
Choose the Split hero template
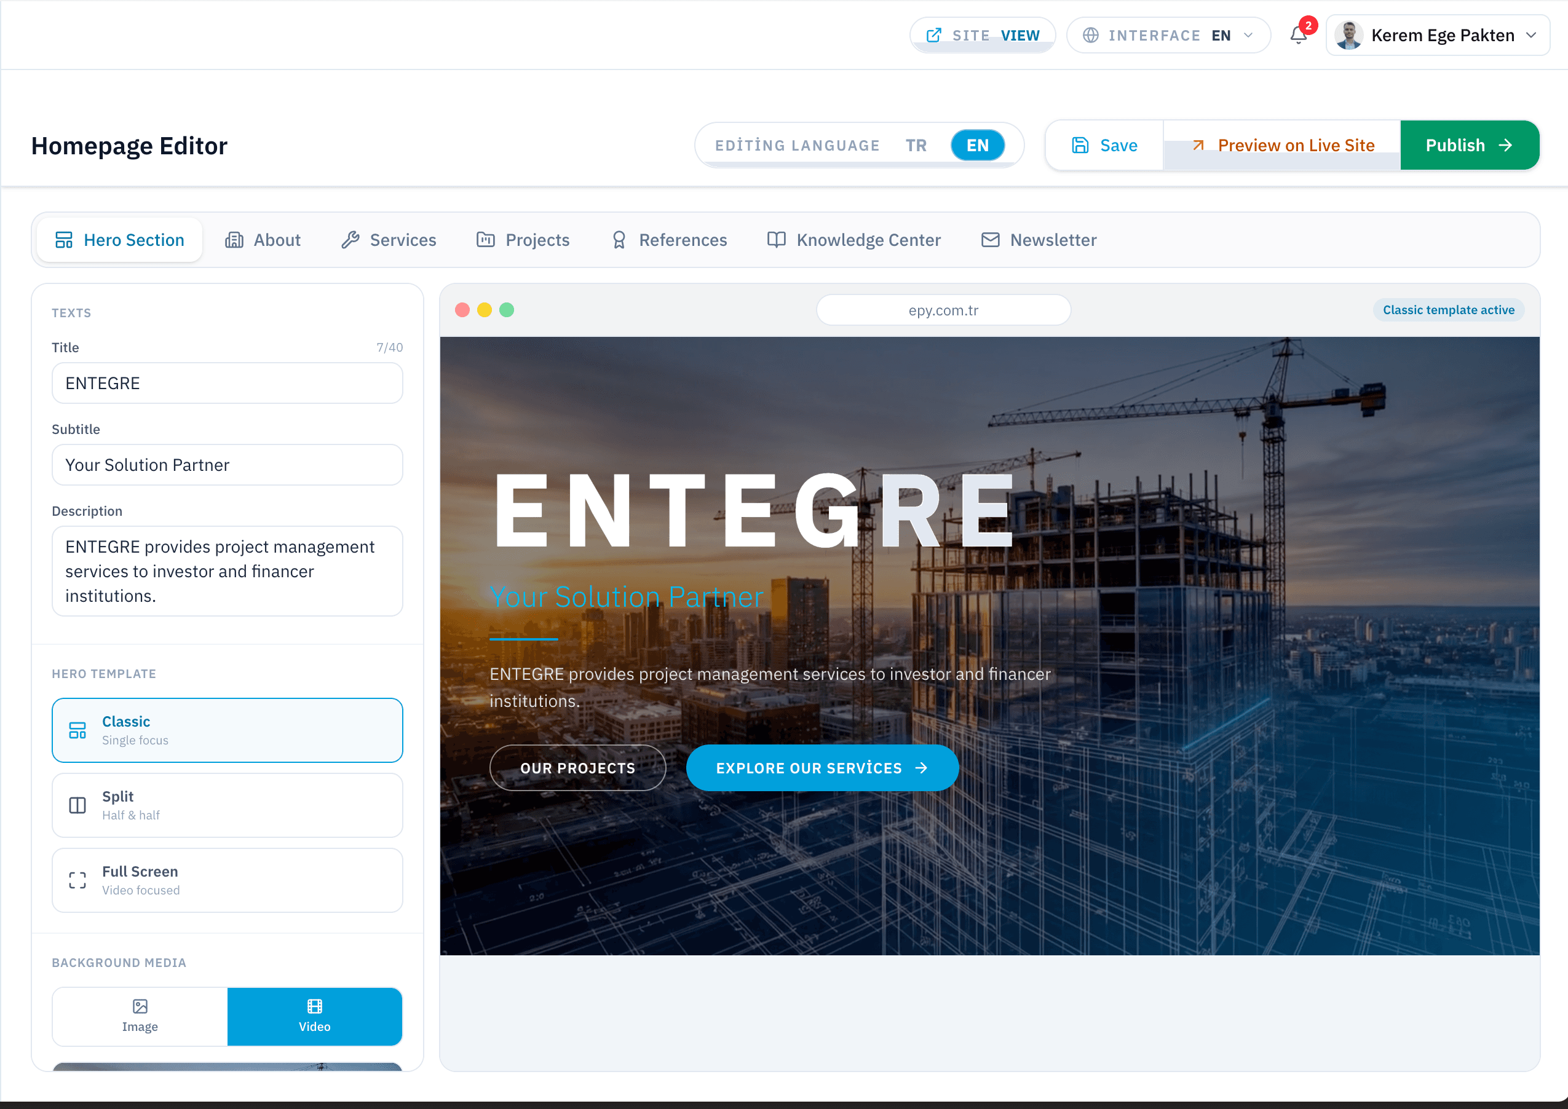coord(228,805)
